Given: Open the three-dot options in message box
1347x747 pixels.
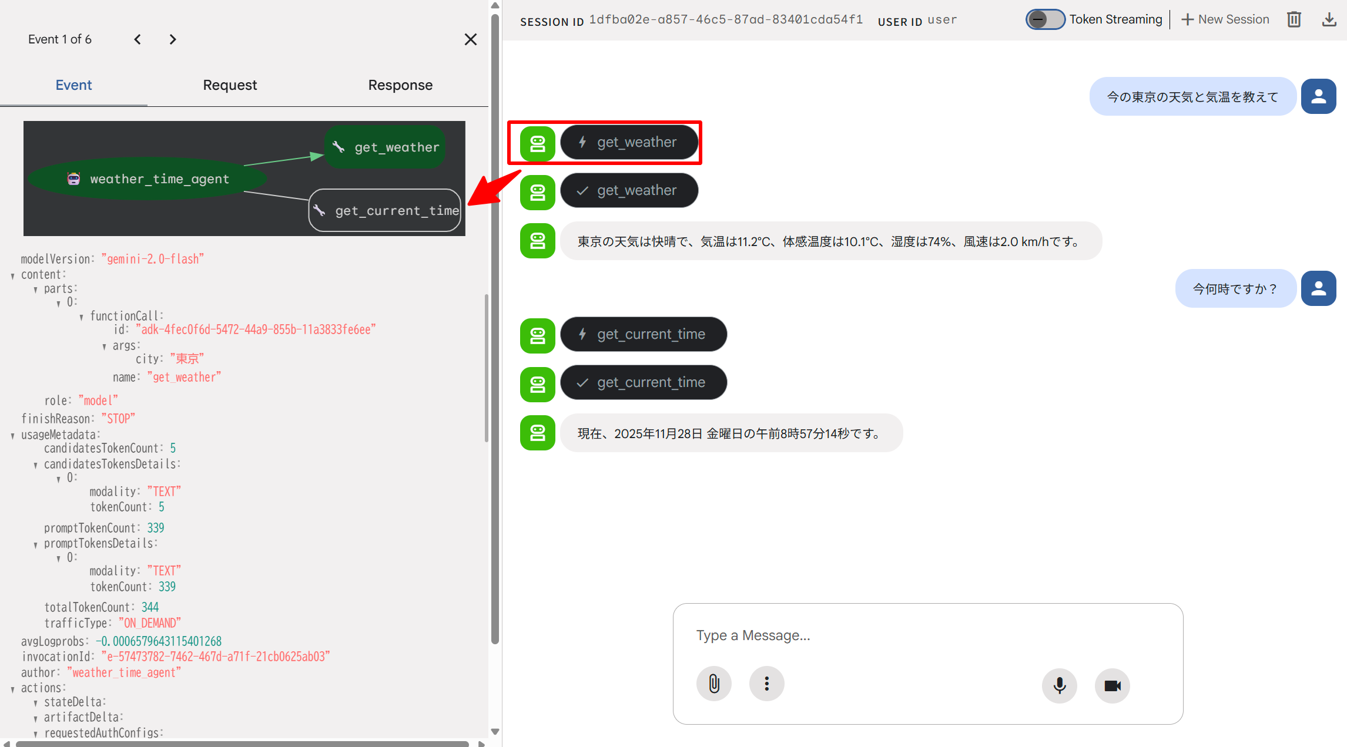Looking at the screenshot, I should (766, 683).
